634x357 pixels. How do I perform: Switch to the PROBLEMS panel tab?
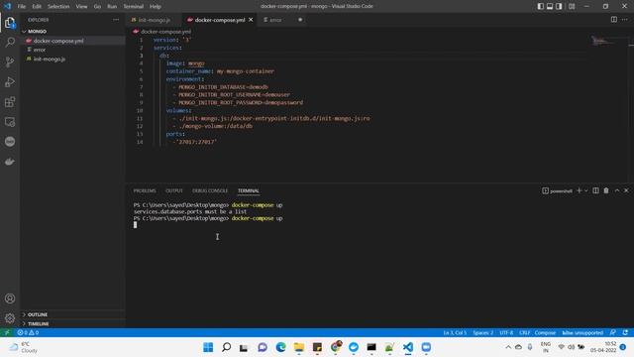145,190
